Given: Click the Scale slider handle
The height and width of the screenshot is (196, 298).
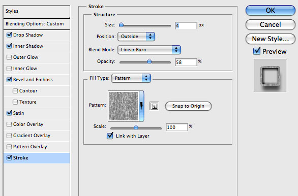Looking at the screenshot, I should [136, 127].
